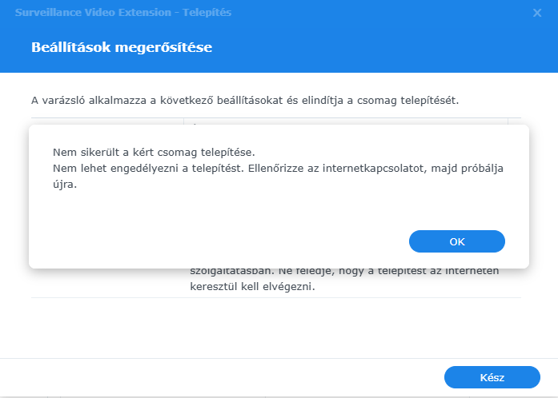Click the word 'Surveillance' in the title bar
The height and width of the screenshot is (398, 558).
click(x=47, y=13)
